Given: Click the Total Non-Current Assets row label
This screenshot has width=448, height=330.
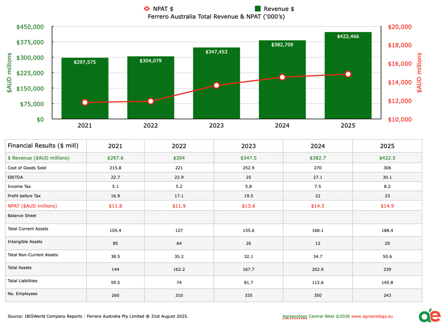Looking at the screenshot, I should point(33,254).
